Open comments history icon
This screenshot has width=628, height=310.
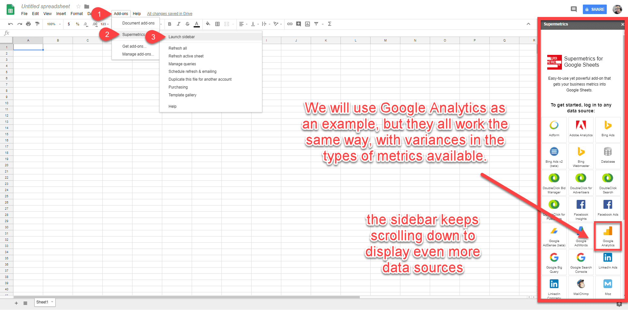574,9
